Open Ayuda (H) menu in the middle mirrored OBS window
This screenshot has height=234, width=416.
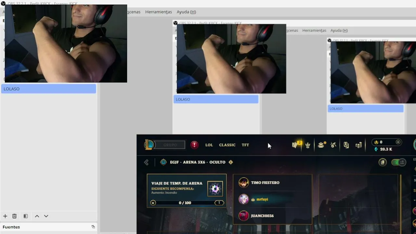tap(339, 30)
